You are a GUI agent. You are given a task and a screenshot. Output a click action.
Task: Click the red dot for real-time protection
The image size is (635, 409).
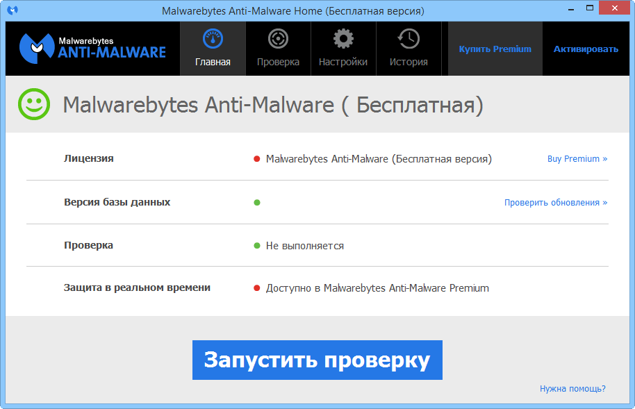(257, 288)
